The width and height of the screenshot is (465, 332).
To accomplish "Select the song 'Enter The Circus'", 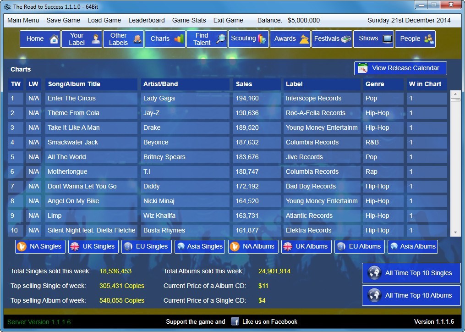I will (x=91, y=98).
